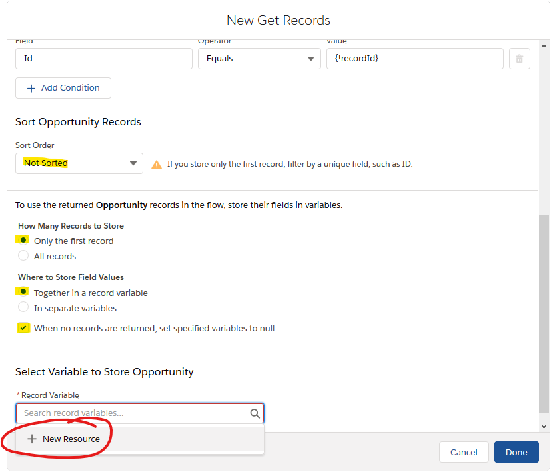
Task: Click the scrollbar up arrow
Action: point(544,46)
